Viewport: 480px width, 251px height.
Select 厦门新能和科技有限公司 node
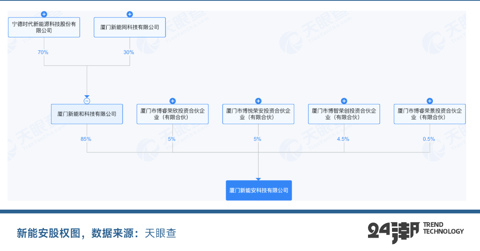87,114
